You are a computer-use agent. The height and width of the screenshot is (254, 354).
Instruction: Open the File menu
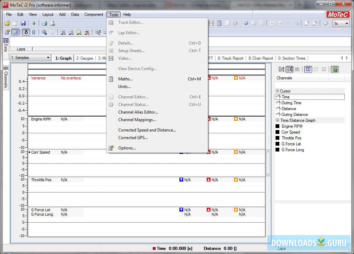pyautogui.click(x=9, y=14)
